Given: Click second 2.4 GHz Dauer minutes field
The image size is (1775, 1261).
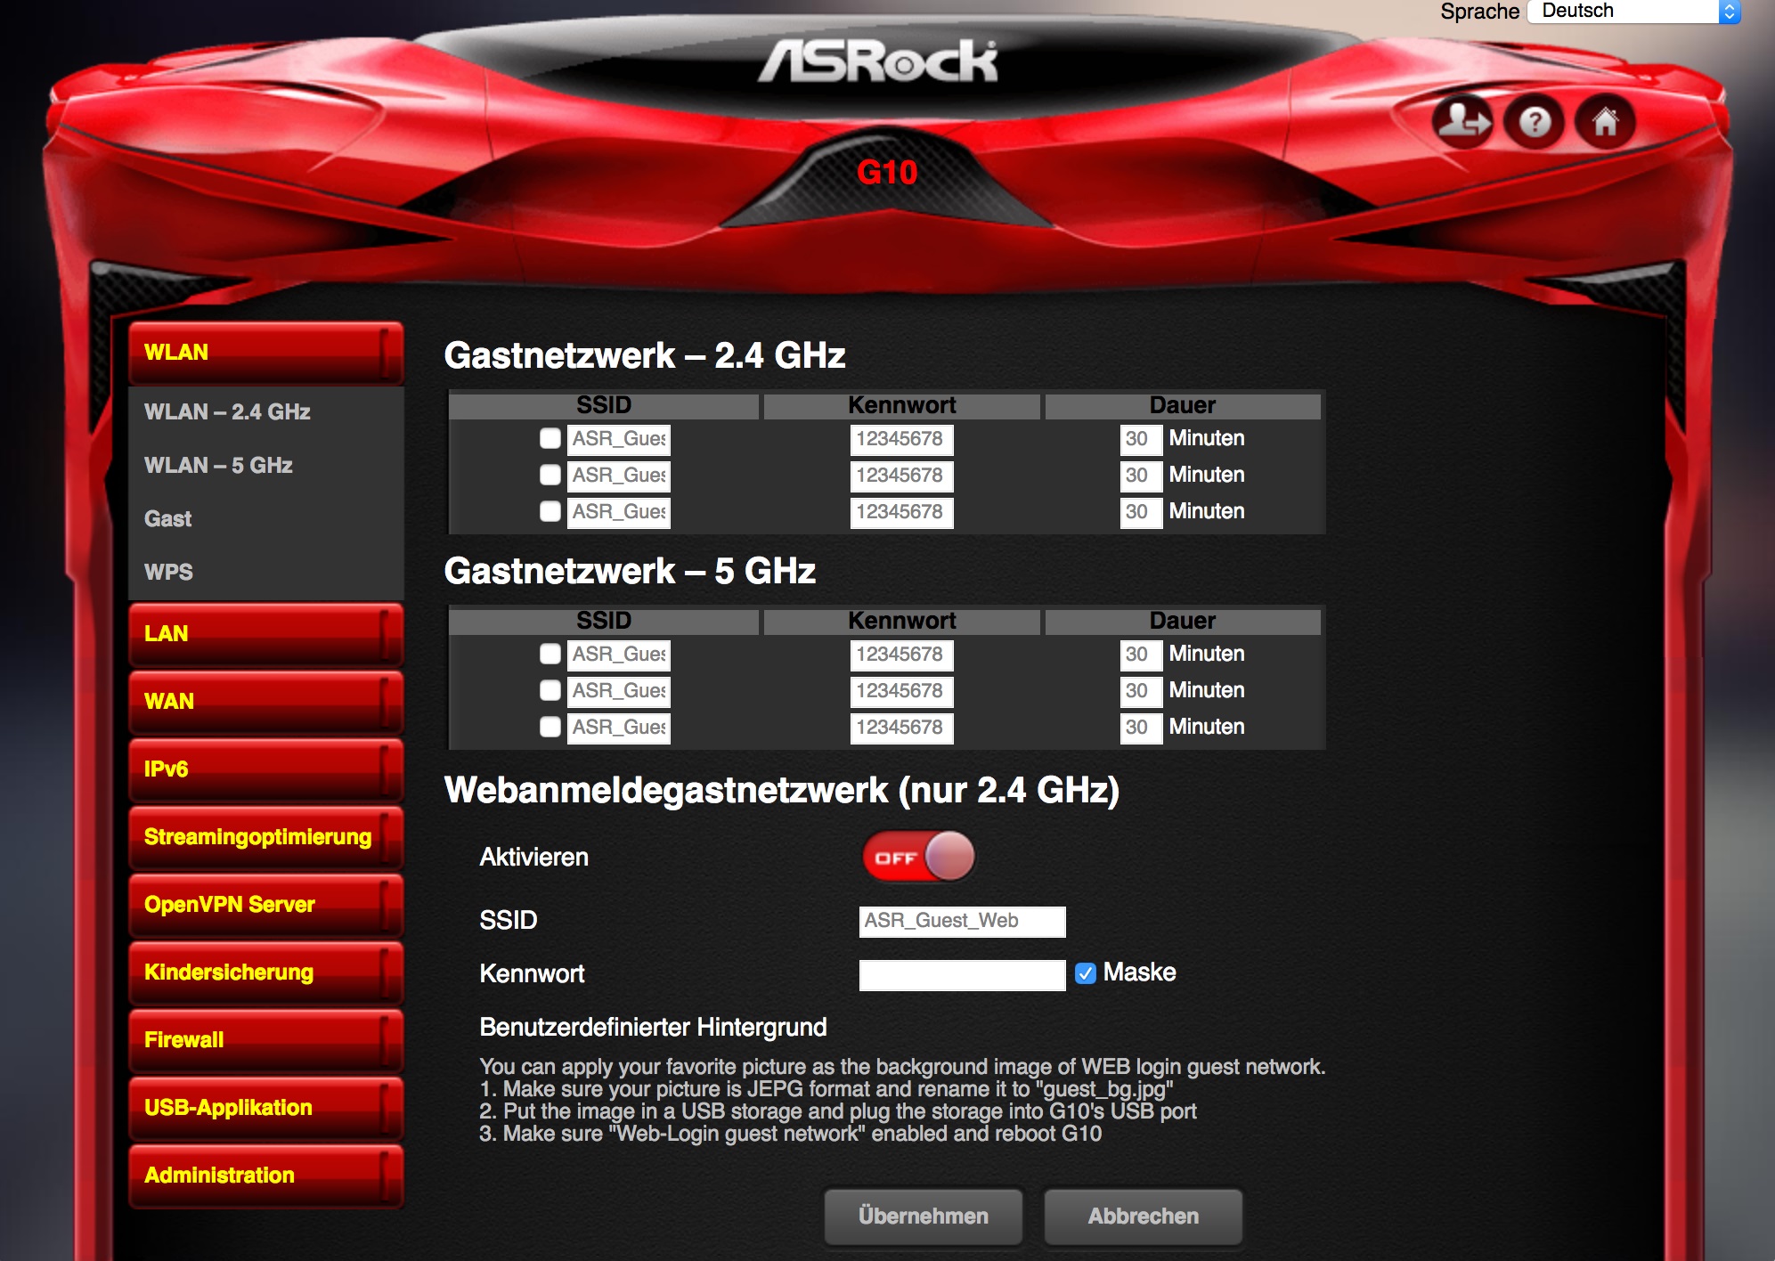Looking at the screenshot, I should [x=1141, y=476].
